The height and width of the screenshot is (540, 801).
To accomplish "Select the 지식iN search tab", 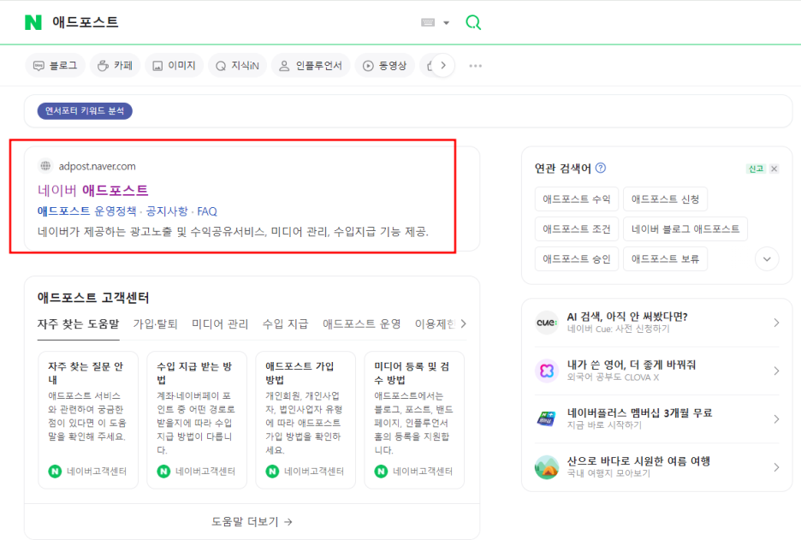I will click(x=238, y=66).
